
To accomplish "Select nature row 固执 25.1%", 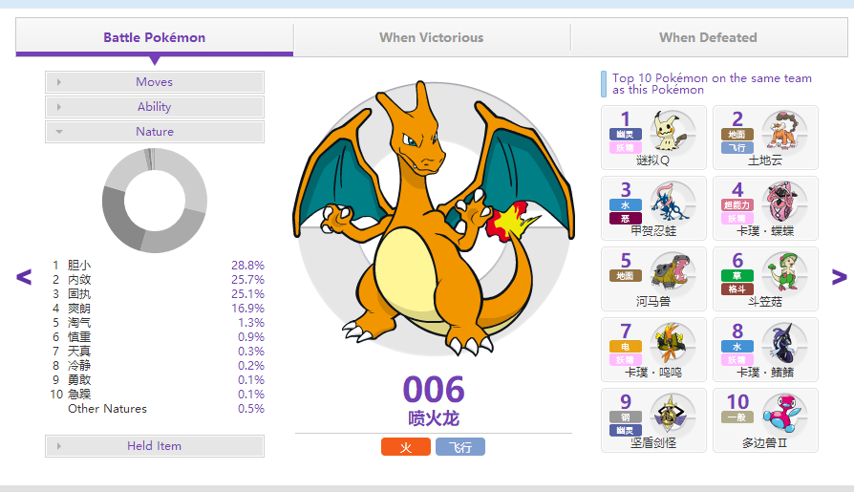I will point(158,293).
